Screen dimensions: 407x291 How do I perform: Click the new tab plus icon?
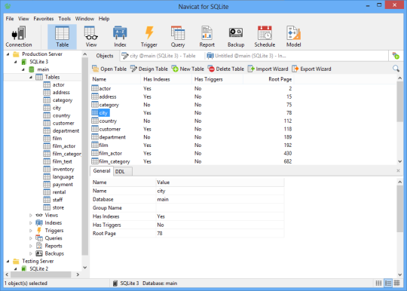point(396,56)
